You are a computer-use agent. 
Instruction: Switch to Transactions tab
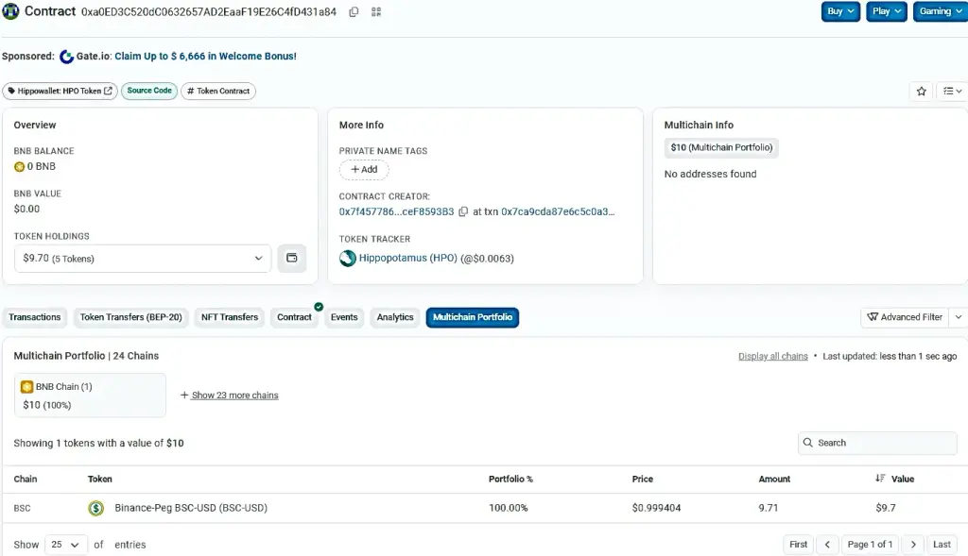(35, 317)
